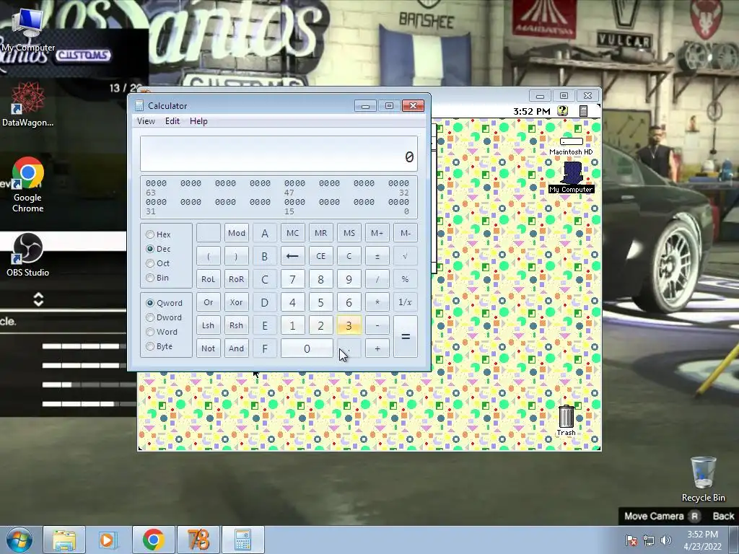Click the Not button
Screen dimensions: 739x554
click(208, 348)
